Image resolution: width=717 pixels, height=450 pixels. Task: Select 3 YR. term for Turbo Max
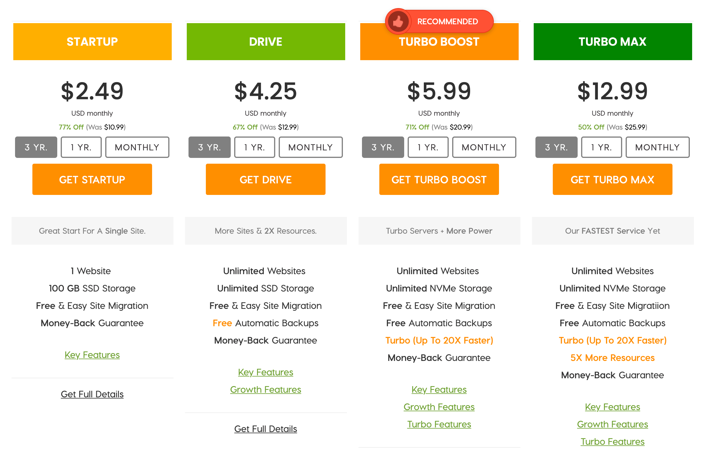(556, 147)
